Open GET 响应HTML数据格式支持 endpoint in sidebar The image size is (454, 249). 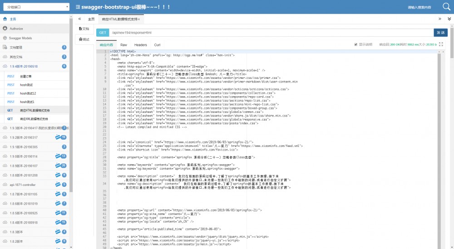click(x=36, y=110)
